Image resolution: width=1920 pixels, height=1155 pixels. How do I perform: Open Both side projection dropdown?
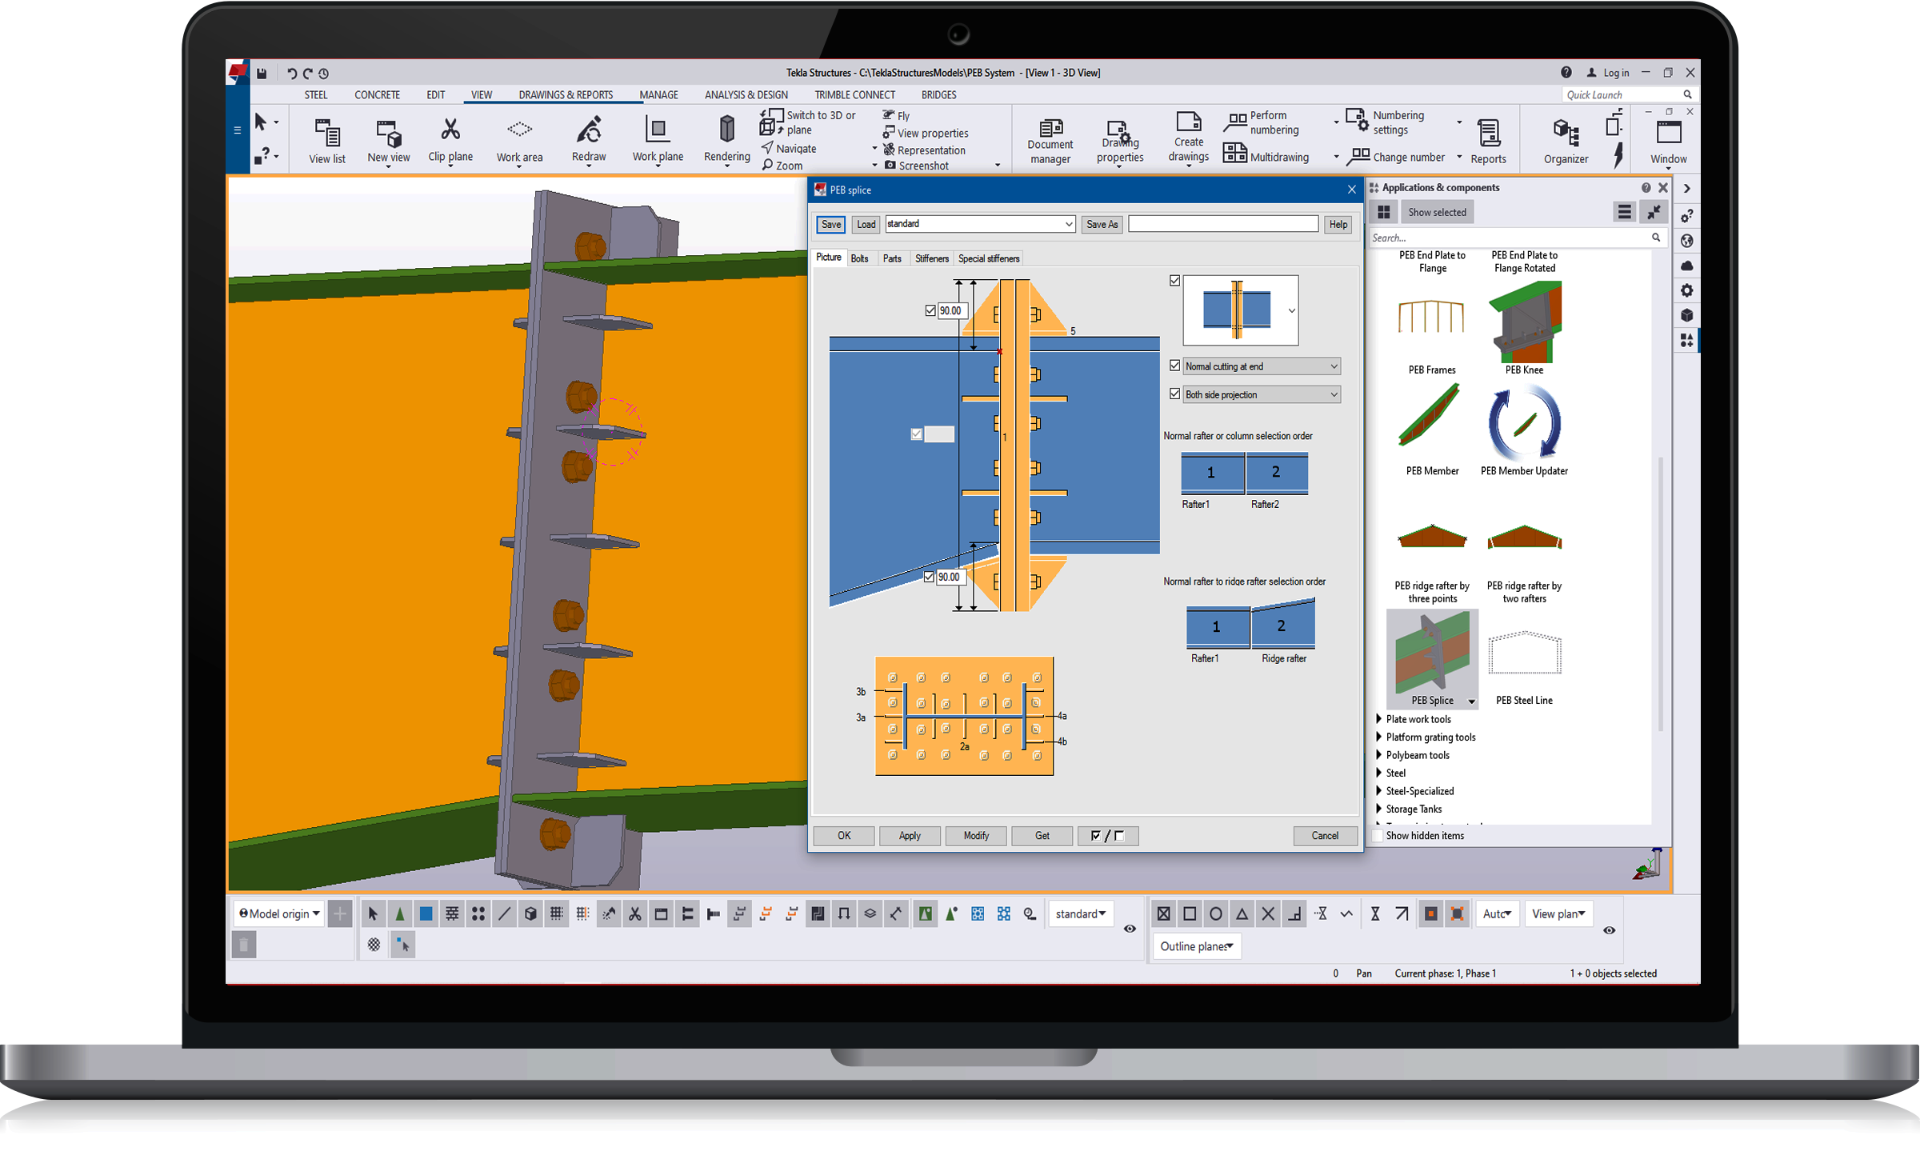pos(1262,394)
